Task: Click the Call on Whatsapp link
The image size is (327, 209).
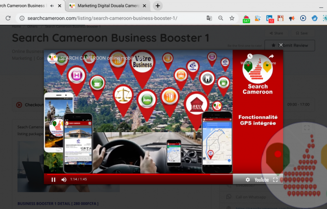Action: [x=251, y=197]
